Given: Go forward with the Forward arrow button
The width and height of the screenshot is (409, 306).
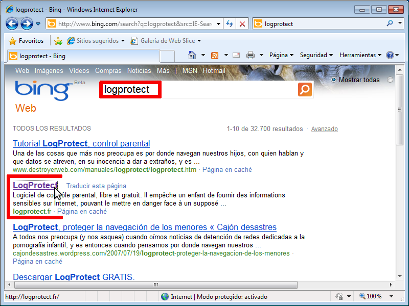Looking at the screenshot, I should 27,24.
